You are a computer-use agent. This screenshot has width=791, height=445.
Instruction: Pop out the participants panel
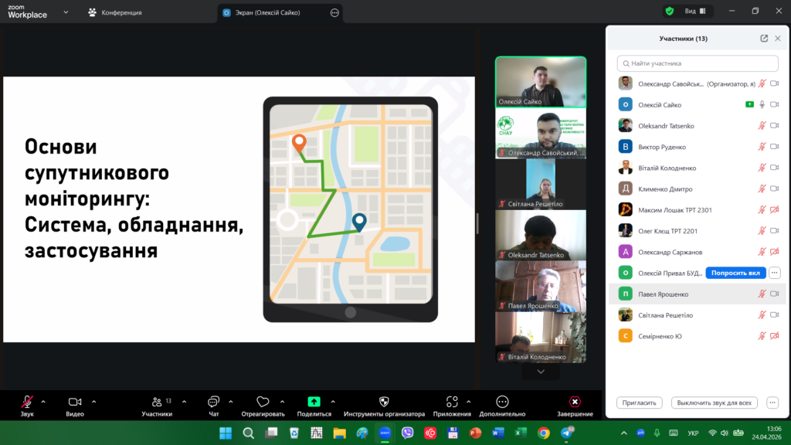click(764, 38)
